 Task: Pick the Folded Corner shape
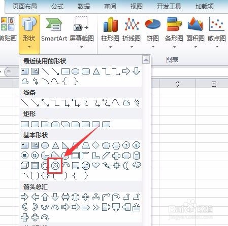pos(76,166)
